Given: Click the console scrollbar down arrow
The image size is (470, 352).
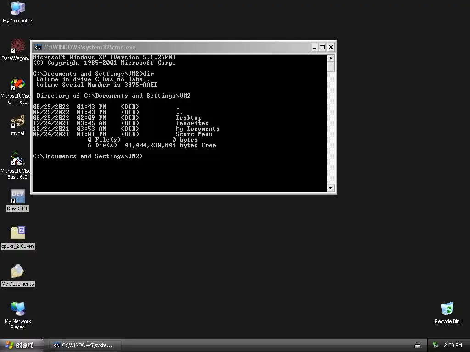Looking at the screenshot, I should 330,188.
